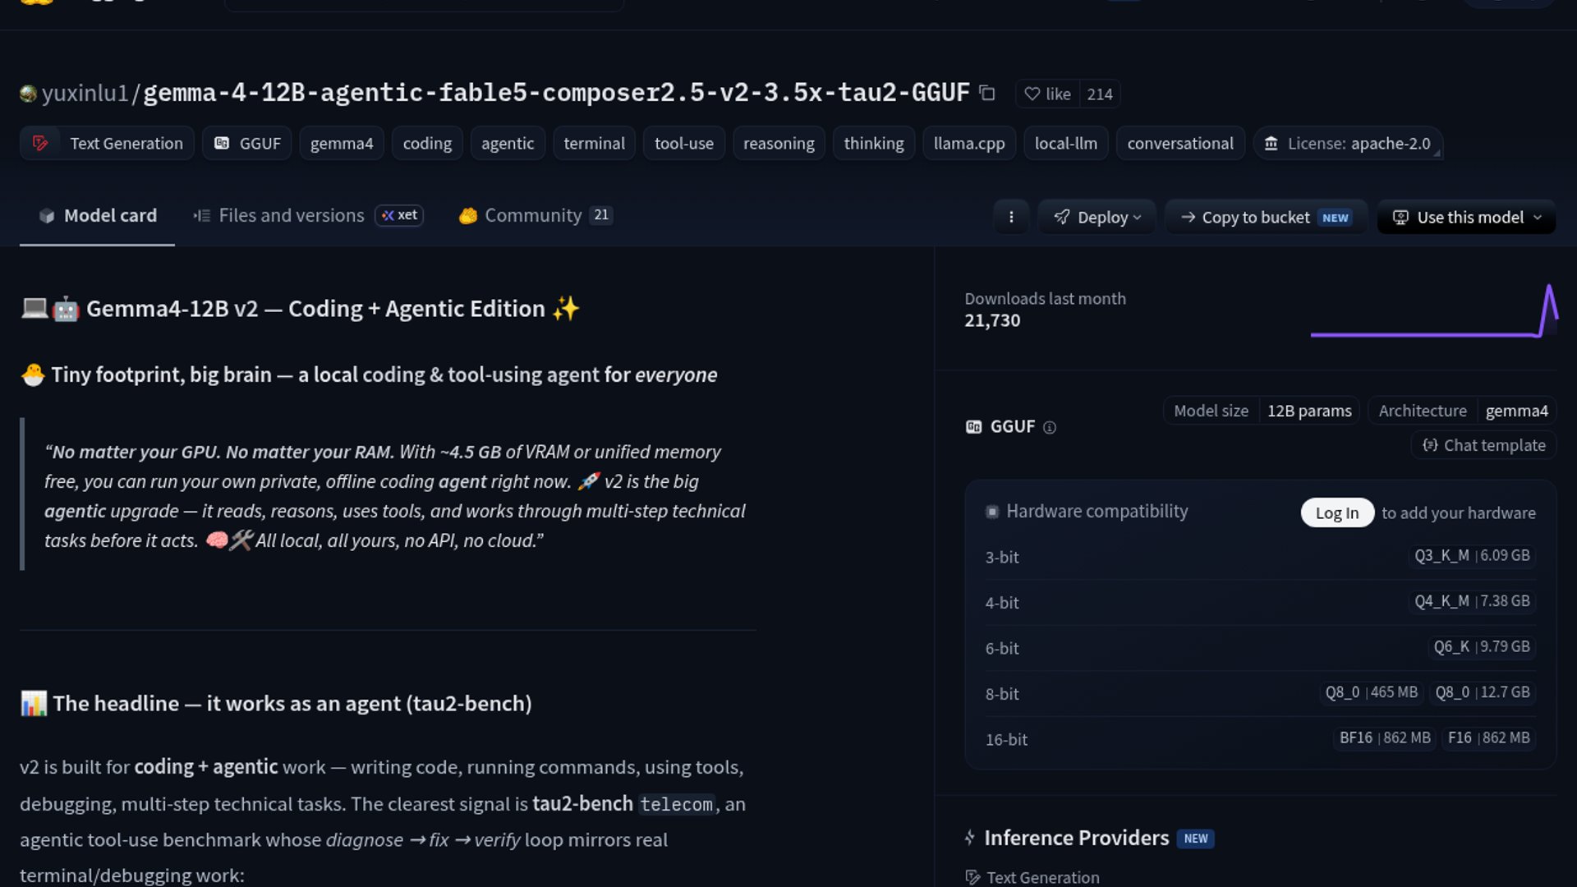Expand the Deploy dropdown

[x=1097, y=217]
